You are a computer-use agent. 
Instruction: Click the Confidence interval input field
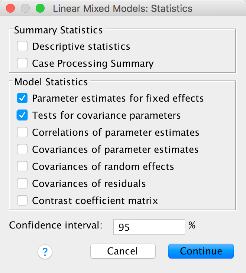click(x=149, y=227)
